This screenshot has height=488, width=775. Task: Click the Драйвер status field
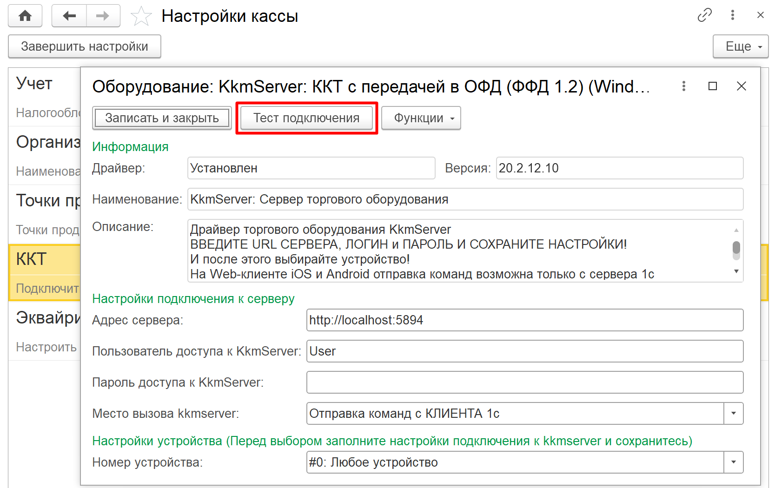click(x=311, y=168)
